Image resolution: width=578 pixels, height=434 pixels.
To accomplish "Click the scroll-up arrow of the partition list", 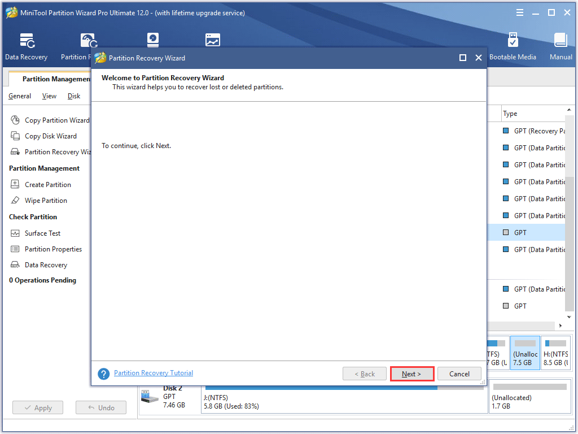I will click(x=569, y=110).
